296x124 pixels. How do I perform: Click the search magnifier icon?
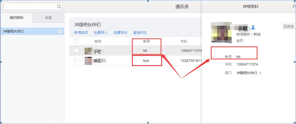point(59,6)
